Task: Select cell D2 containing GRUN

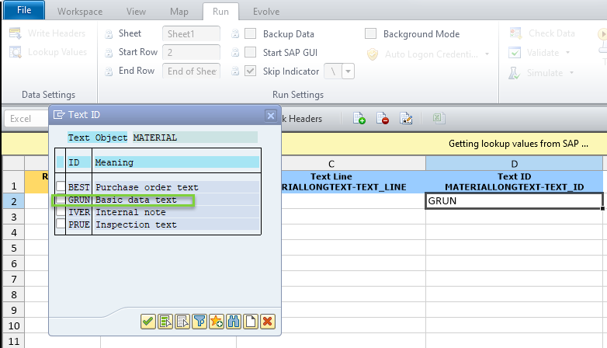Action: (514, 200)
